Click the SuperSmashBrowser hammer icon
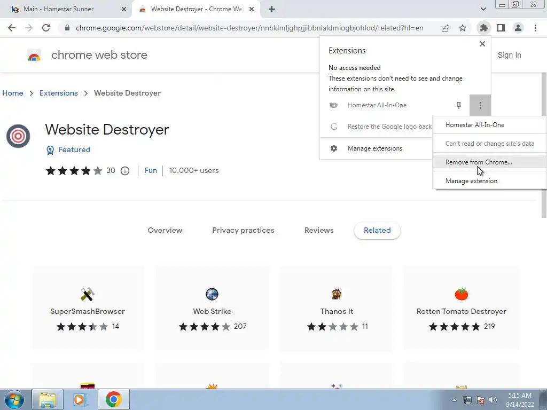Screen dimensions: 547x410 point(87,294)
